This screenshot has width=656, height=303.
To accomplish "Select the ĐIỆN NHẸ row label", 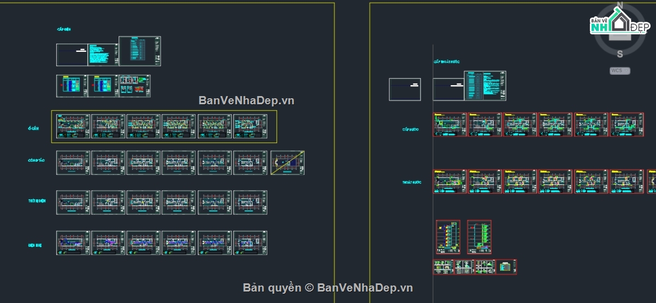I will (36, 245).
